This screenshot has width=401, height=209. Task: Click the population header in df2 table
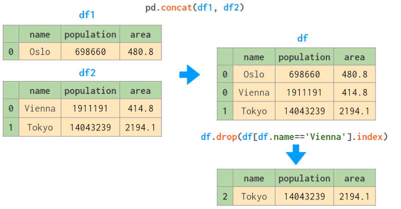coord(90,90)
